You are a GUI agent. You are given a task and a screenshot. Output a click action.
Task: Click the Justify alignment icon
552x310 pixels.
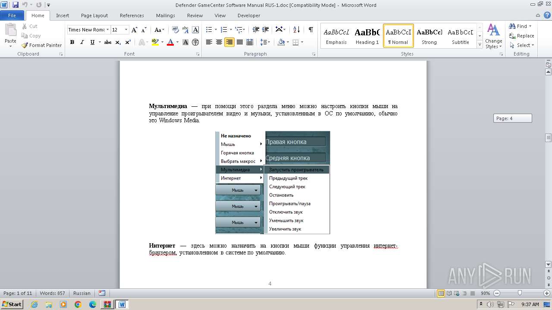tap(239, 42)
